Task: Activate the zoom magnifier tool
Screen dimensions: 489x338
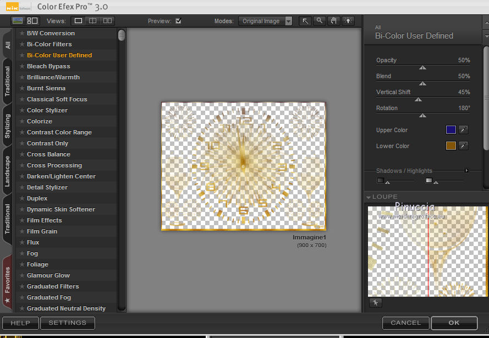Action: click(320, 21)
